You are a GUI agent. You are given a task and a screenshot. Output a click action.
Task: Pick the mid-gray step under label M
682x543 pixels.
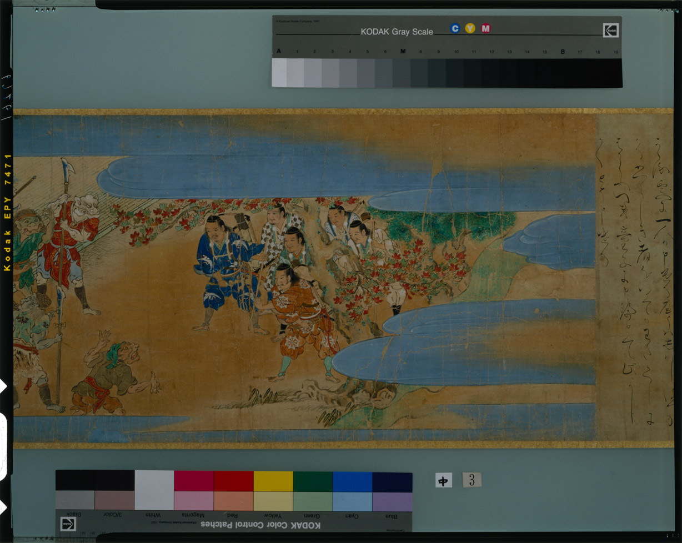pyautogui.click(x=402, y=73)
